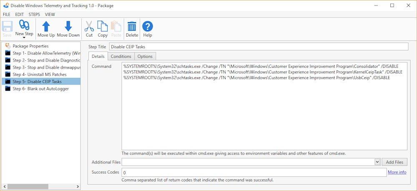Click the Move Down arrow icon
This screenshot has height=191, width=417.
(x=68, y=27)
